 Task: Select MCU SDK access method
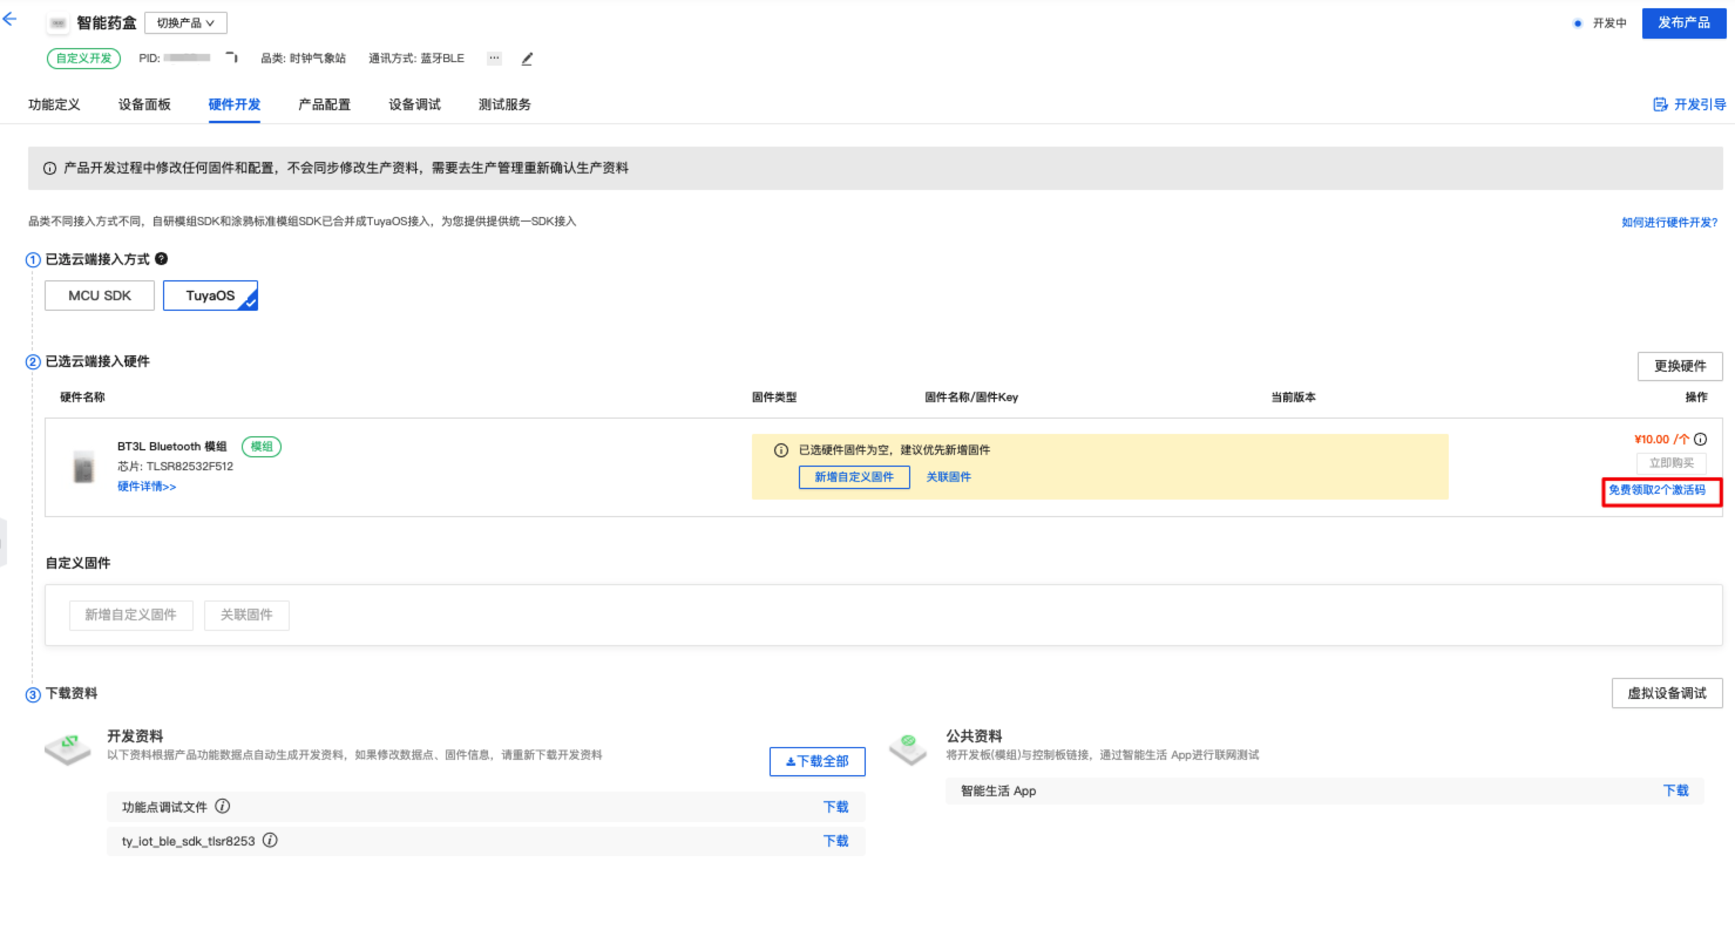tap(100, 296)
